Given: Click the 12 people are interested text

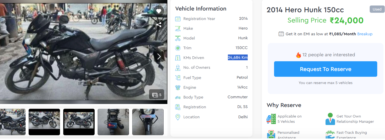Looking at the screenshot, I should pyautogui.click(x=329, y=55).
